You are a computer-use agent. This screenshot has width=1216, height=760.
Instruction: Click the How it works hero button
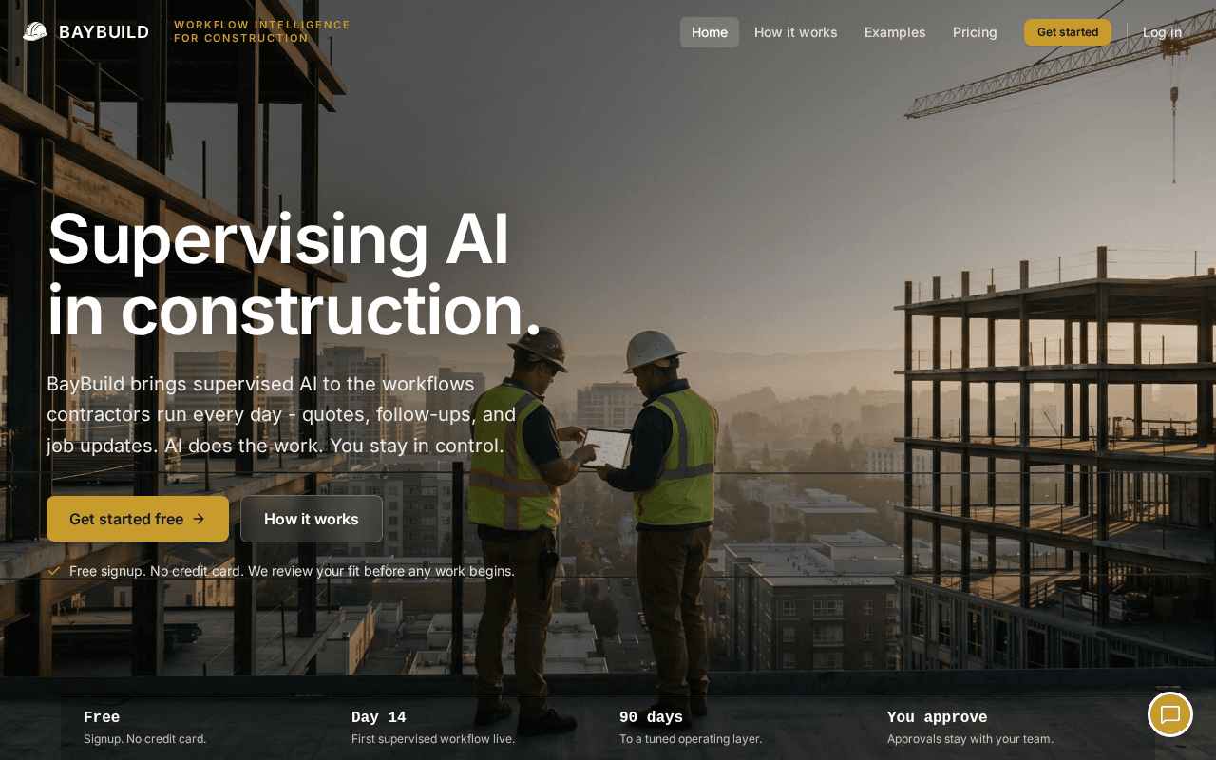pyautogui.click(x=312, y=519)
